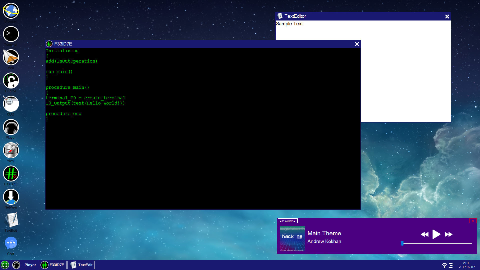Start the BForce cracking tool
The width and height of the screenshot is (480, 270).
click(x=11, y=80)
